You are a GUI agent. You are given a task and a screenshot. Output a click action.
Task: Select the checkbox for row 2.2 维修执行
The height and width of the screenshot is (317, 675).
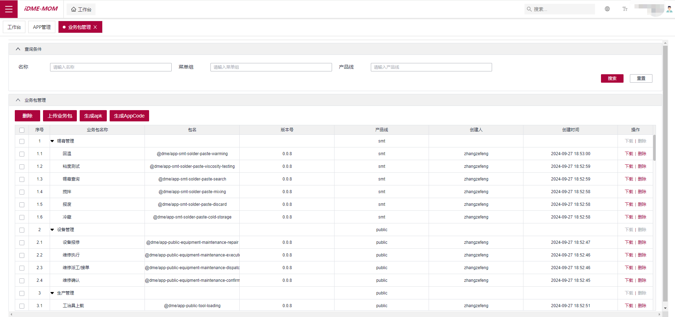pos(22,255)
